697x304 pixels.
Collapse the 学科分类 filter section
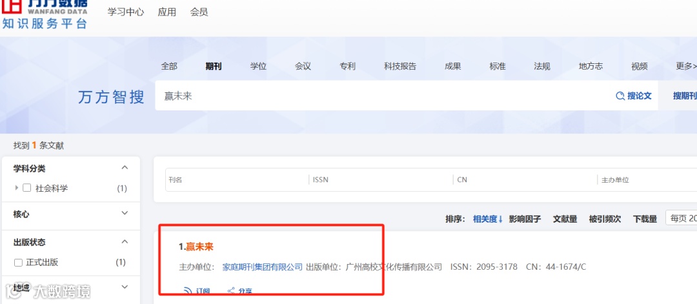click(125, 168)
